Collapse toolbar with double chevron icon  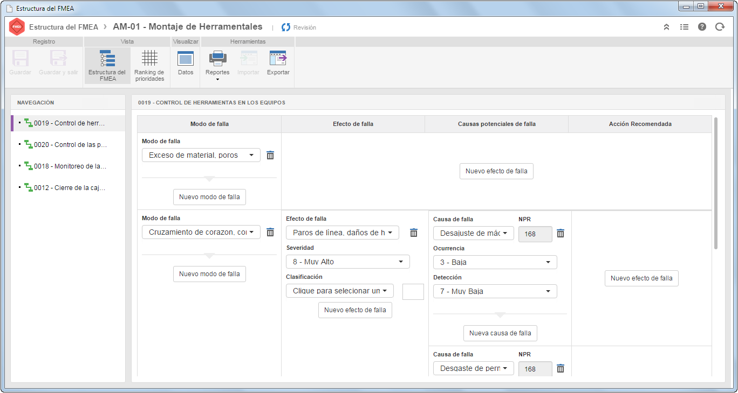[666, 27]
